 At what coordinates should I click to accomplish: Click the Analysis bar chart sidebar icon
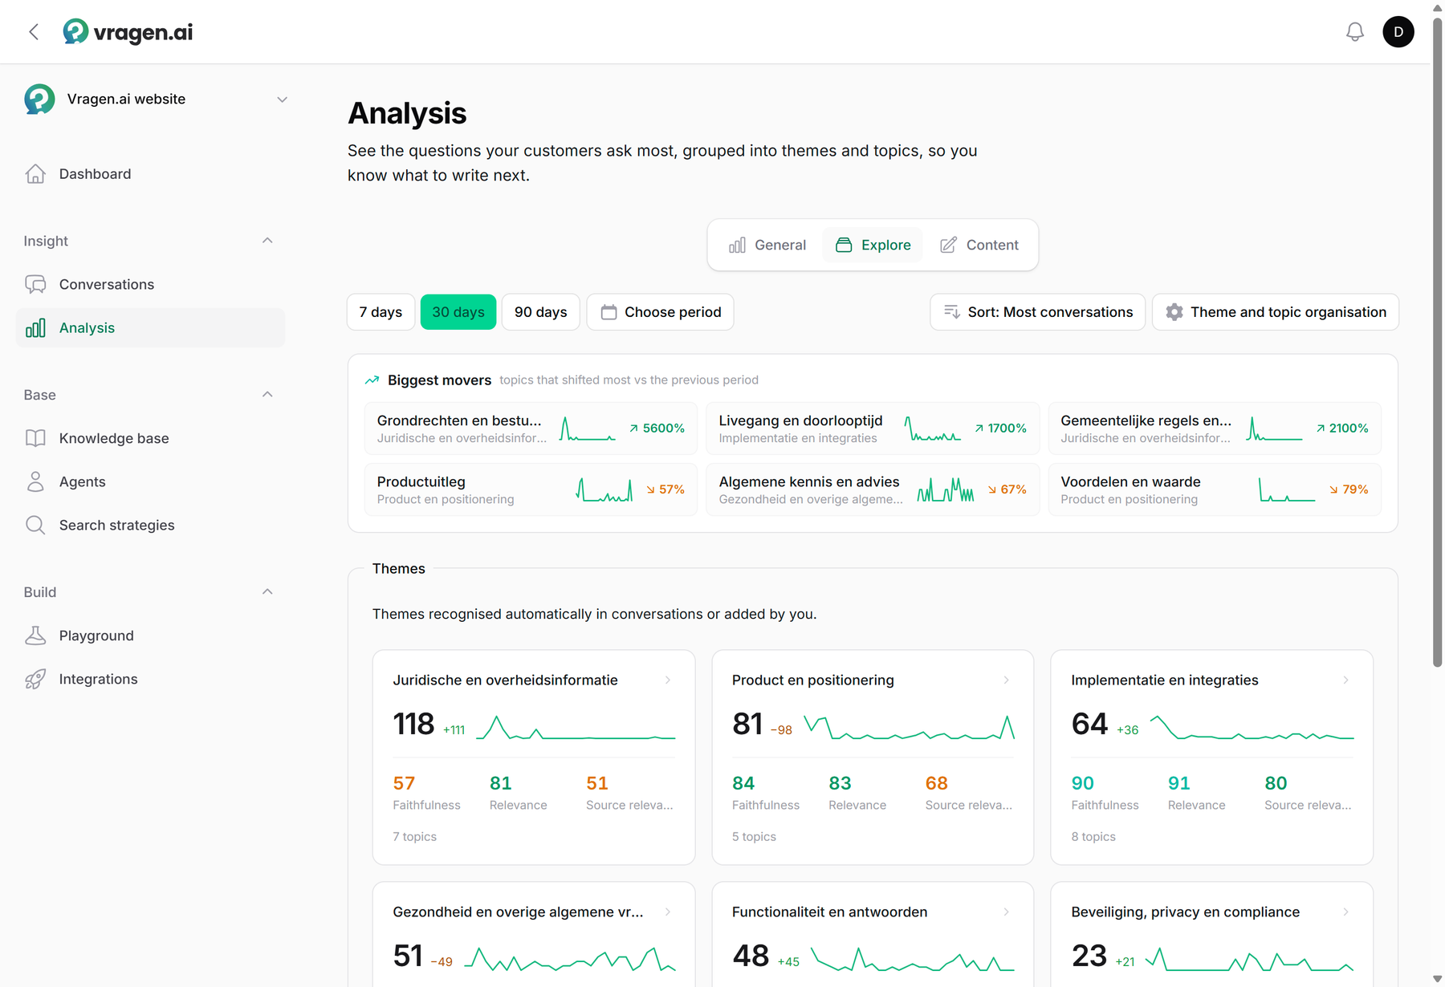35,328
